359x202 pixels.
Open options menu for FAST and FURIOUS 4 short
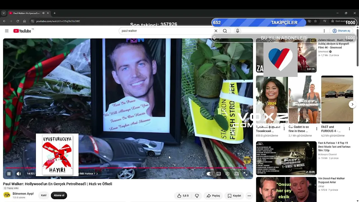click(349, 129)
